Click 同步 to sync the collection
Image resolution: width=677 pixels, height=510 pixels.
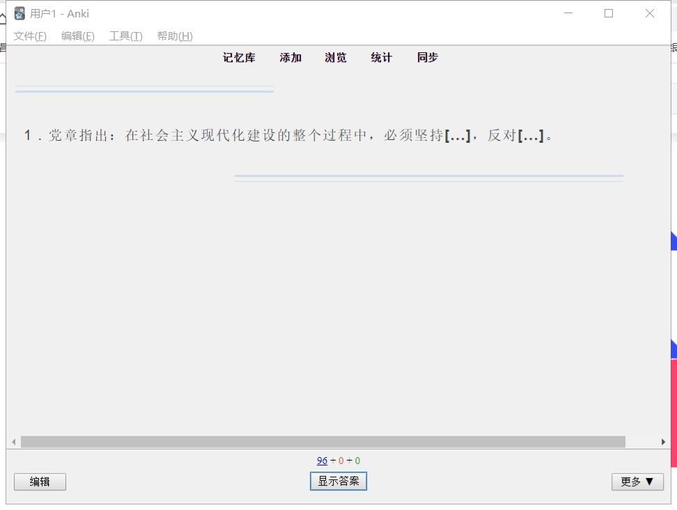point(428,57)
